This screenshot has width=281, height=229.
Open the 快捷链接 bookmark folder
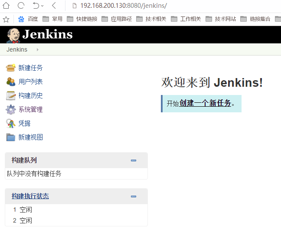tap(82, 19)
